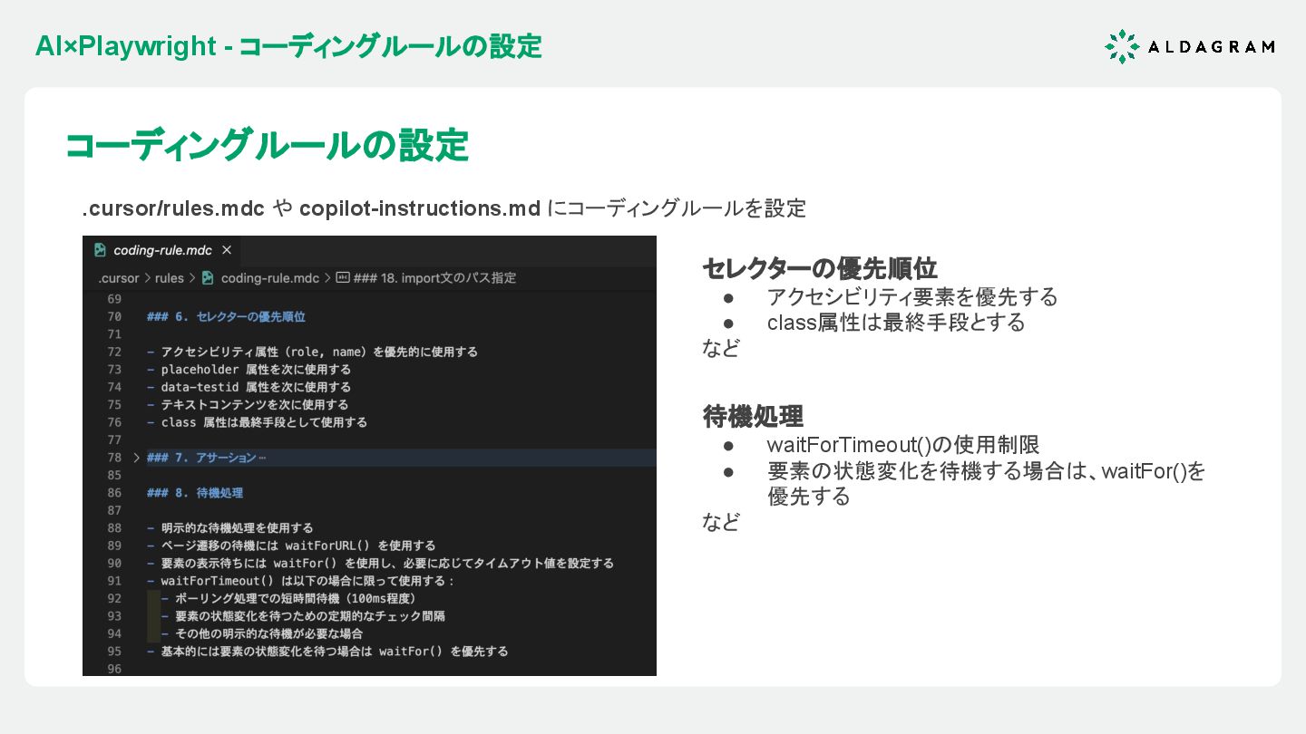
Task: Click the text 'copilot-instructions.md'
Action: tap(420, 208)
